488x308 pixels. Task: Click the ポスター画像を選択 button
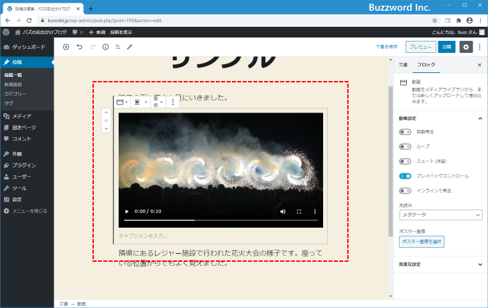[421, 242]
